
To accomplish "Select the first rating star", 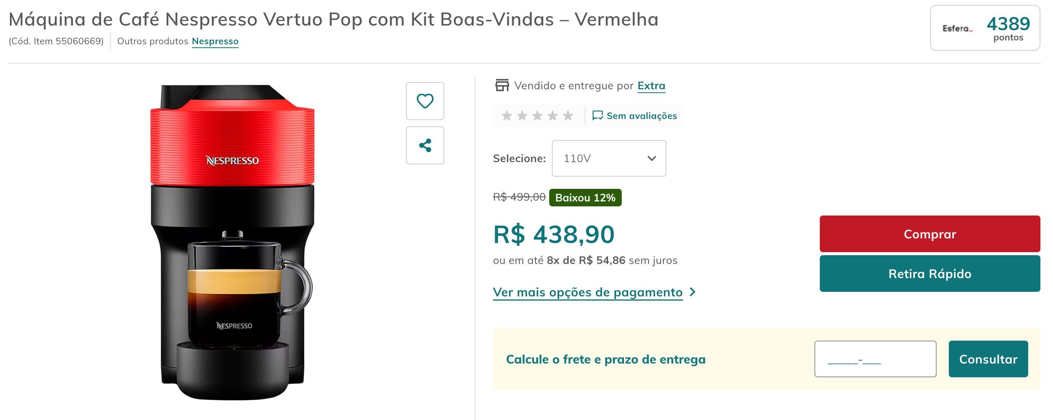I will [507, 116].
